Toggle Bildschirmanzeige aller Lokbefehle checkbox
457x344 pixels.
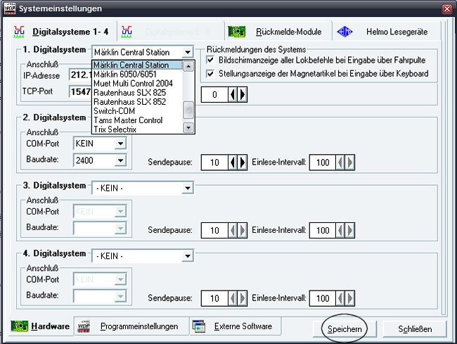click(x=210, y=60)
